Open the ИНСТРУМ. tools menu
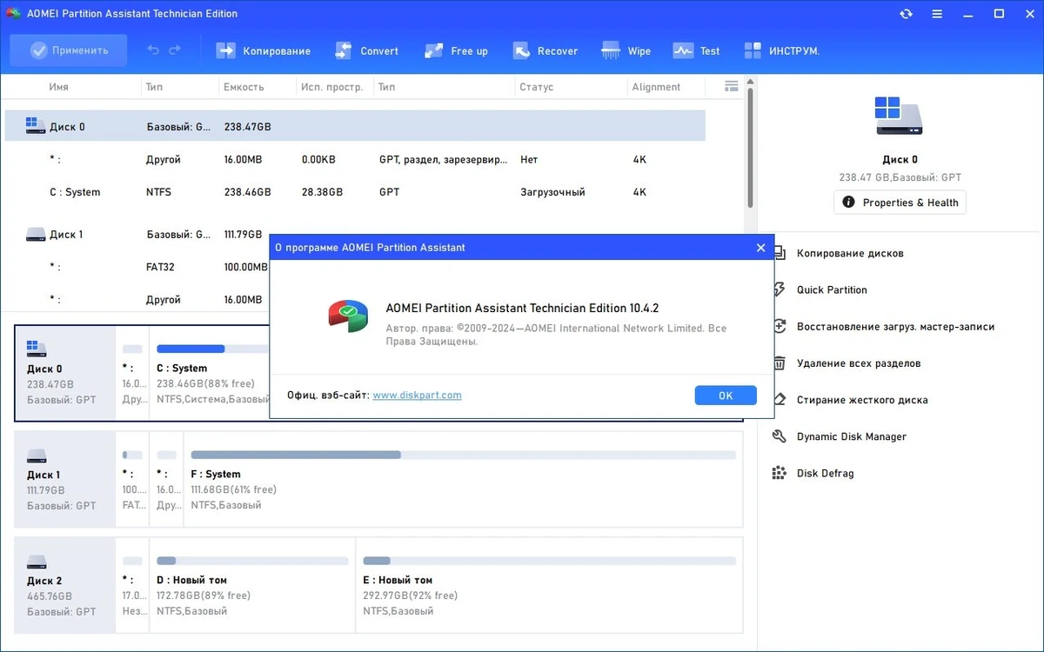The height and width of the screenshot is (652, 1044). click(782, 50)
